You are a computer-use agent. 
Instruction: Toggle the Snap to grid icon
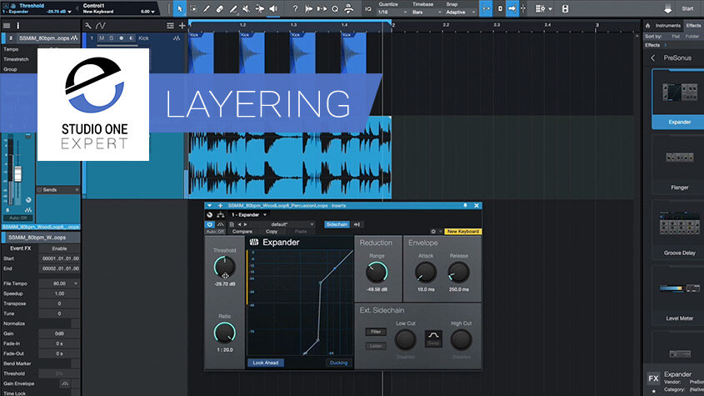486,8
